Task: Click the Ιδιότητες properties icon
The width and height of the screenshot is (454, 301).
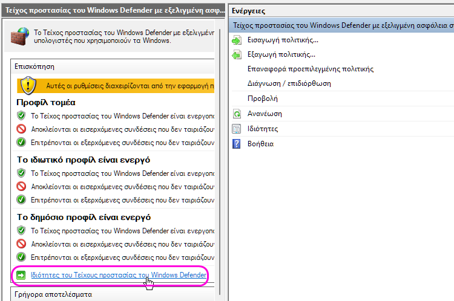Action: click(x=237, y=129)
